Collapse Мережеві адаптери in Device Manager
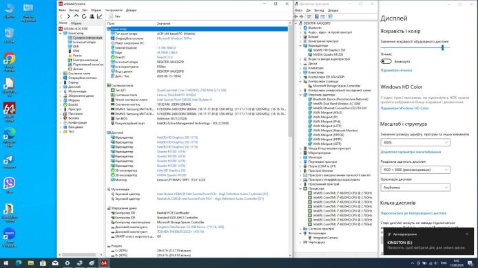478x268 pixels. [300, 95]
